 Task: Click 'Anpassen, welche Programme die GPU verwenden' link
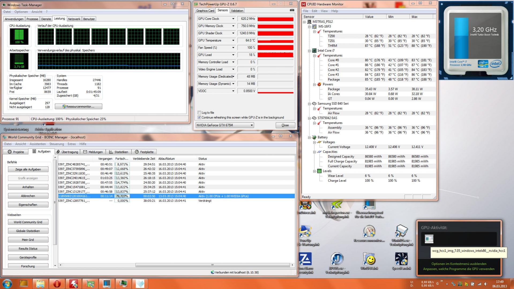(459, 269)
